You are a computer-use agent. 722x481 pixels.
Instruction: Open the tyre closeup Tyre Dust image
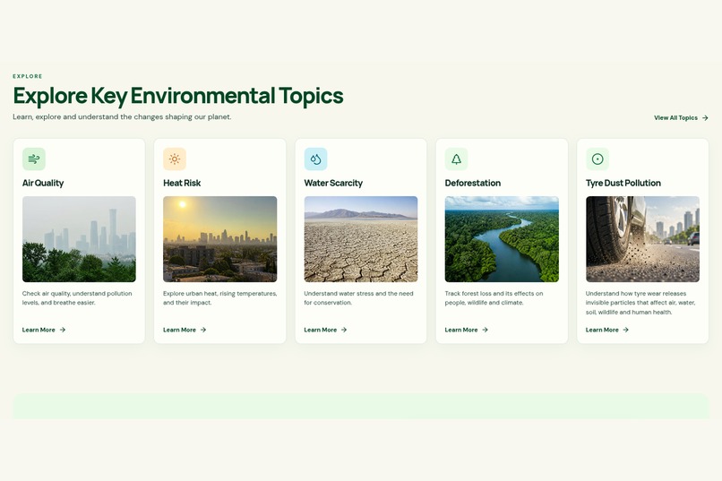[x=643, y=239]
